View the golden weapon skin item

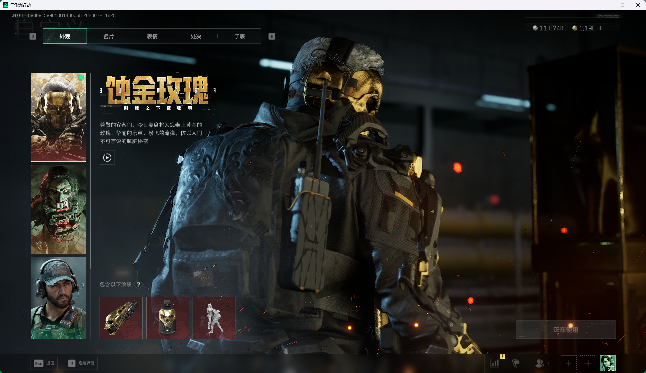coord(121,318)
